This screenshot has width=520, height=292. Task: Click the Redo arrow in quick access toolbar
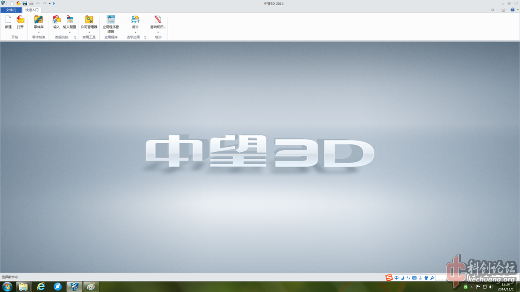coord(44,3)
